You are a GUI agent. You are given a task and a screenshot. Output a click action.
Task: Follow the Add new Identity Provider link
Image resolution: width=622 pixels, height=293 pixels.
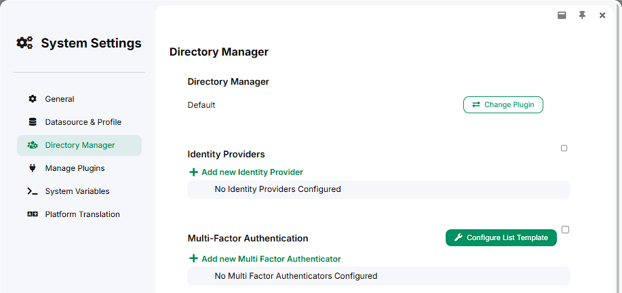252,172
